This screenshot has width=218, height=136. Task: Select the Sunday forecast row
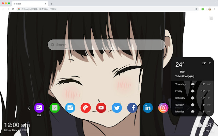pos(193,105)
